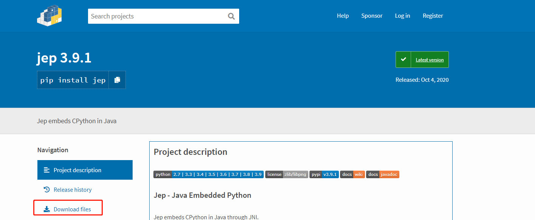Click the search magnifier icon
535x220 pixels.
231,16
